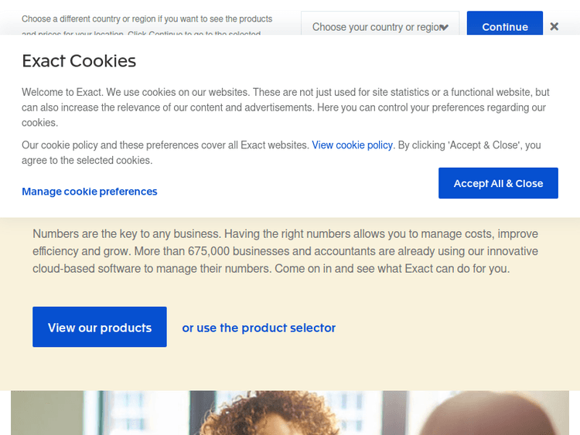580x435 pixels.
Task: Click the 'View our products' button
Action: point(100,328)
